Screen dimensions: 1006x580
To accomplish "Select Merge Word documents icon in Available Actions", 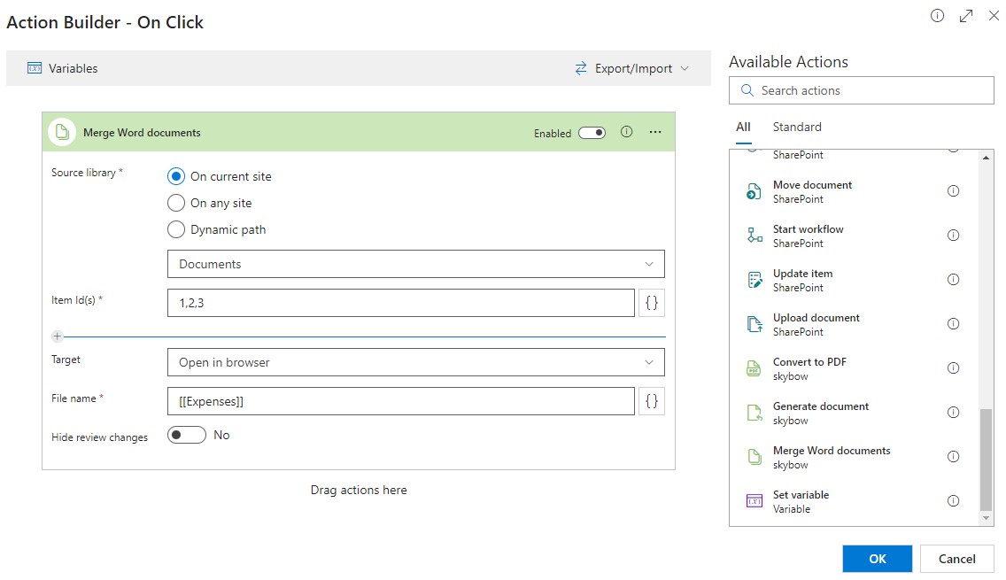I will (754, 457).
